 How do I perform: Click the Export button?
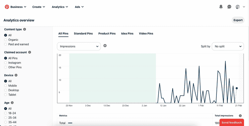(x=238, y=20)
